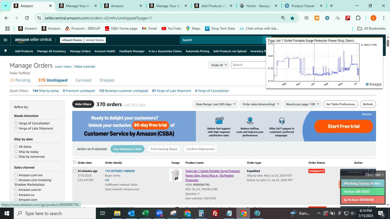Click the zoom magnifier icon in the address bar
Image resolution: width=390 pixels, height=219 pixels.
point(283,18)
